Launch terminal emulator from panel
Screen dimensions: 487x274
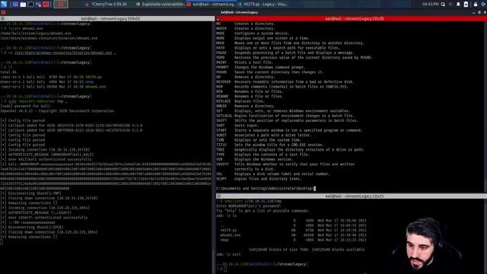[x=30, y=5]
